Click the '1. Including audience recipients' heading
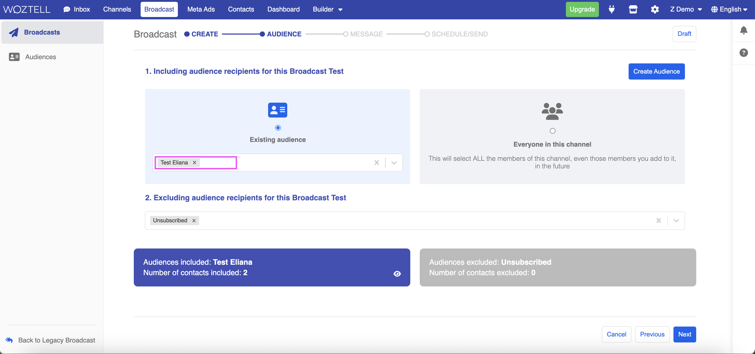Image resolution: width=755 pixels, height=354 pixels. (x=244, y=71)
